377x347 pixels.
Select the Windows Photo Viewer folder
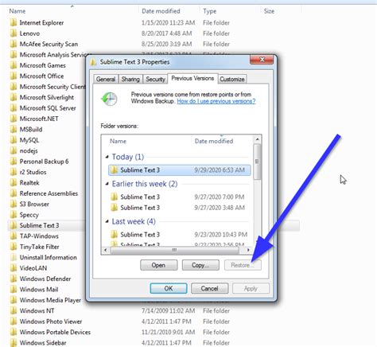(51, 322)
